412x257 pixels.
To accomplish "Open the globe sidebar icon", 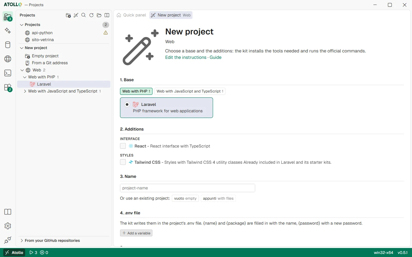I will [x=8, y=59].
